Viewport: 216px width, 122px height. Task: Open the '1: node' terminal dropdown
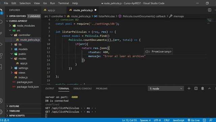pyautogui.click(x=166, y=88)
